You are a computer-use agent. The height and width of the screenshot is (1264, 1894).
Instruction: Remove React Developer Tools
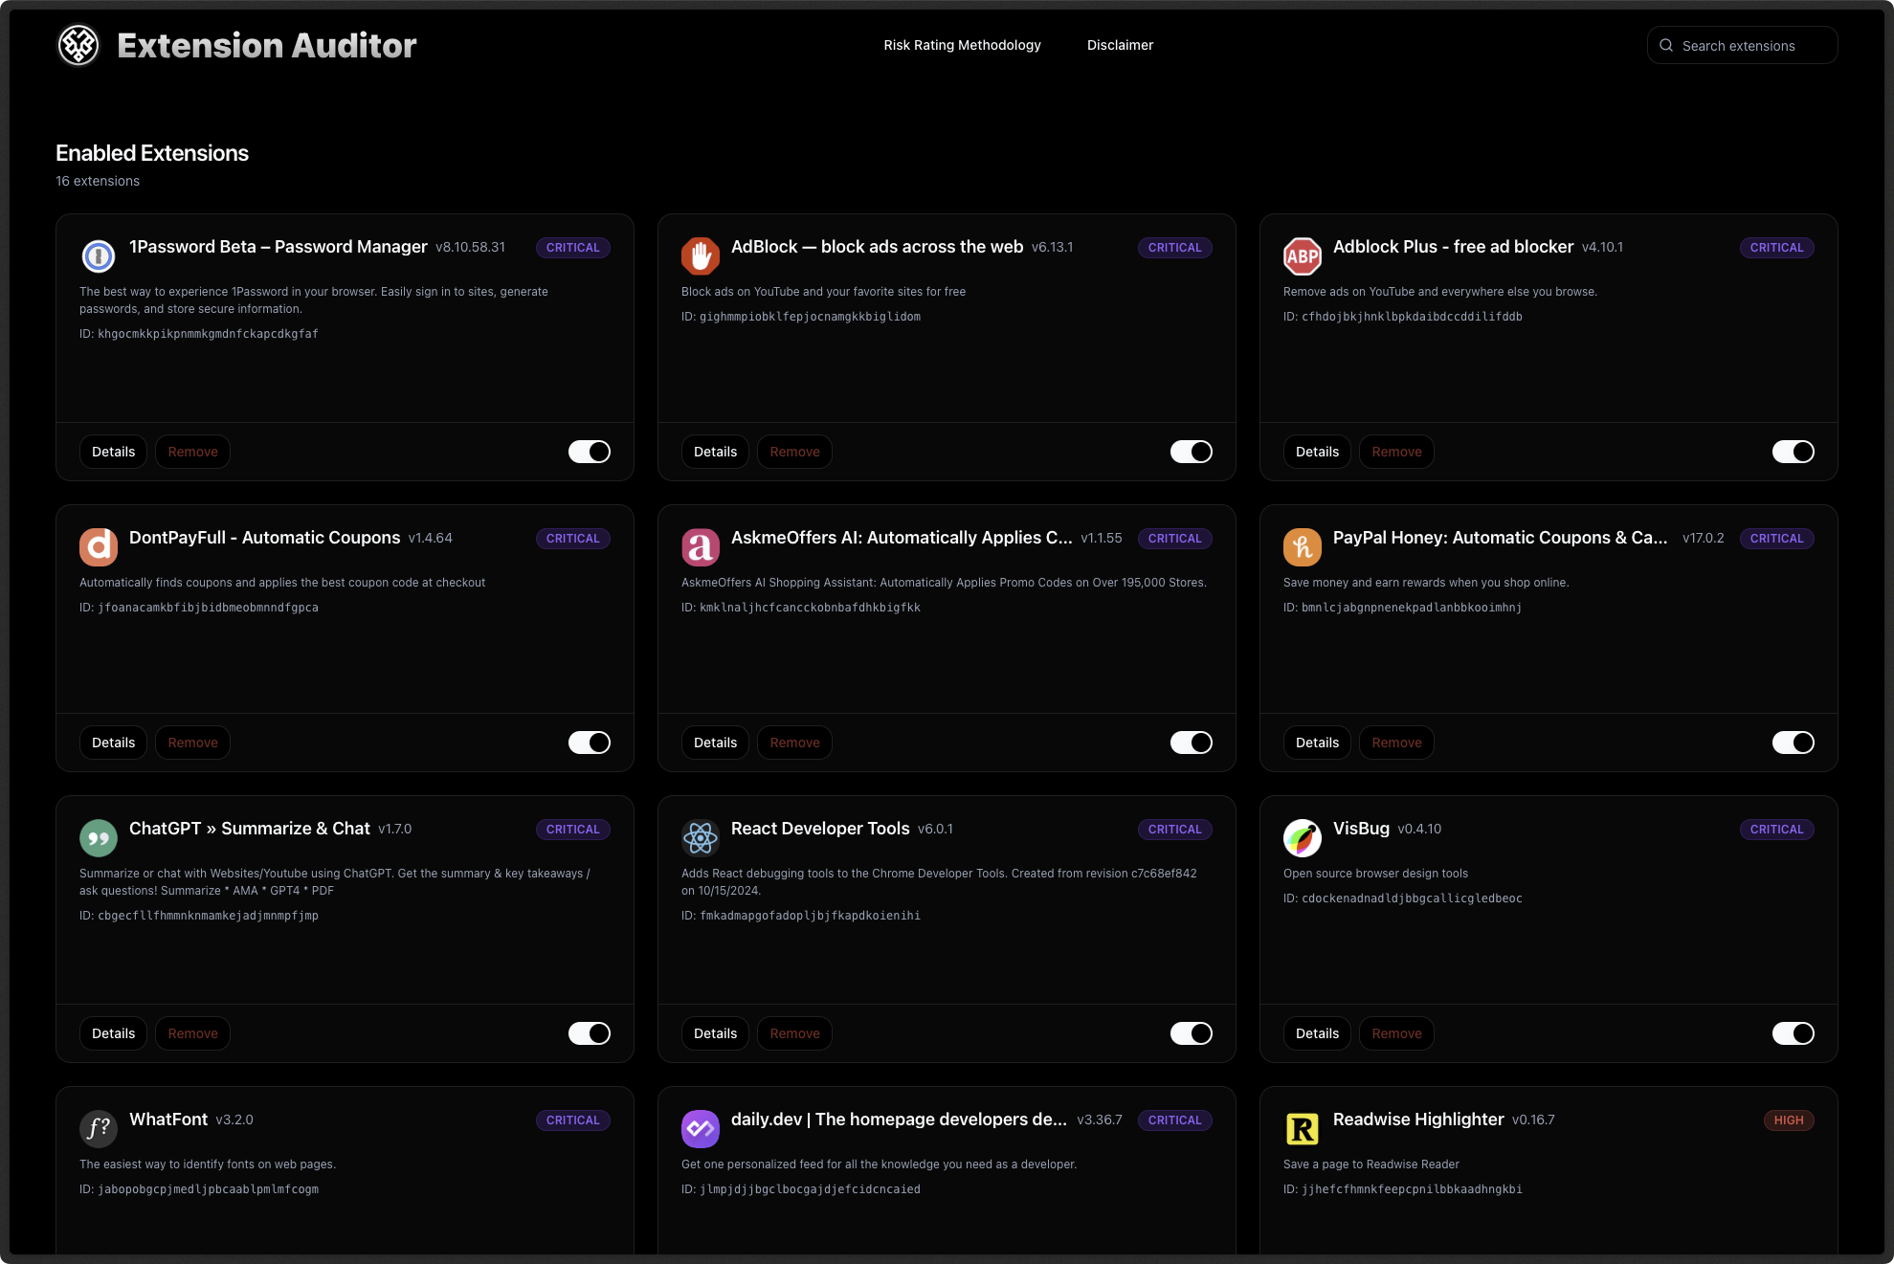tap(794, 1033)
